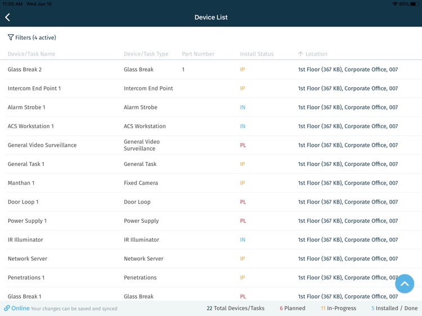422x316 pixels.
Task: Select Glass Break 1 device
Action: 25,296
